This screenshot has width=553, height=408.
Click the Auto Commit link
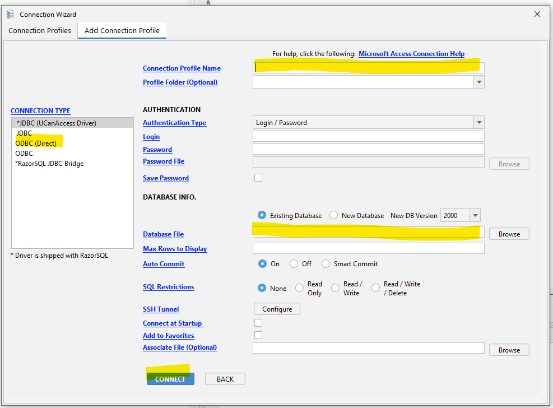[164, 264]
